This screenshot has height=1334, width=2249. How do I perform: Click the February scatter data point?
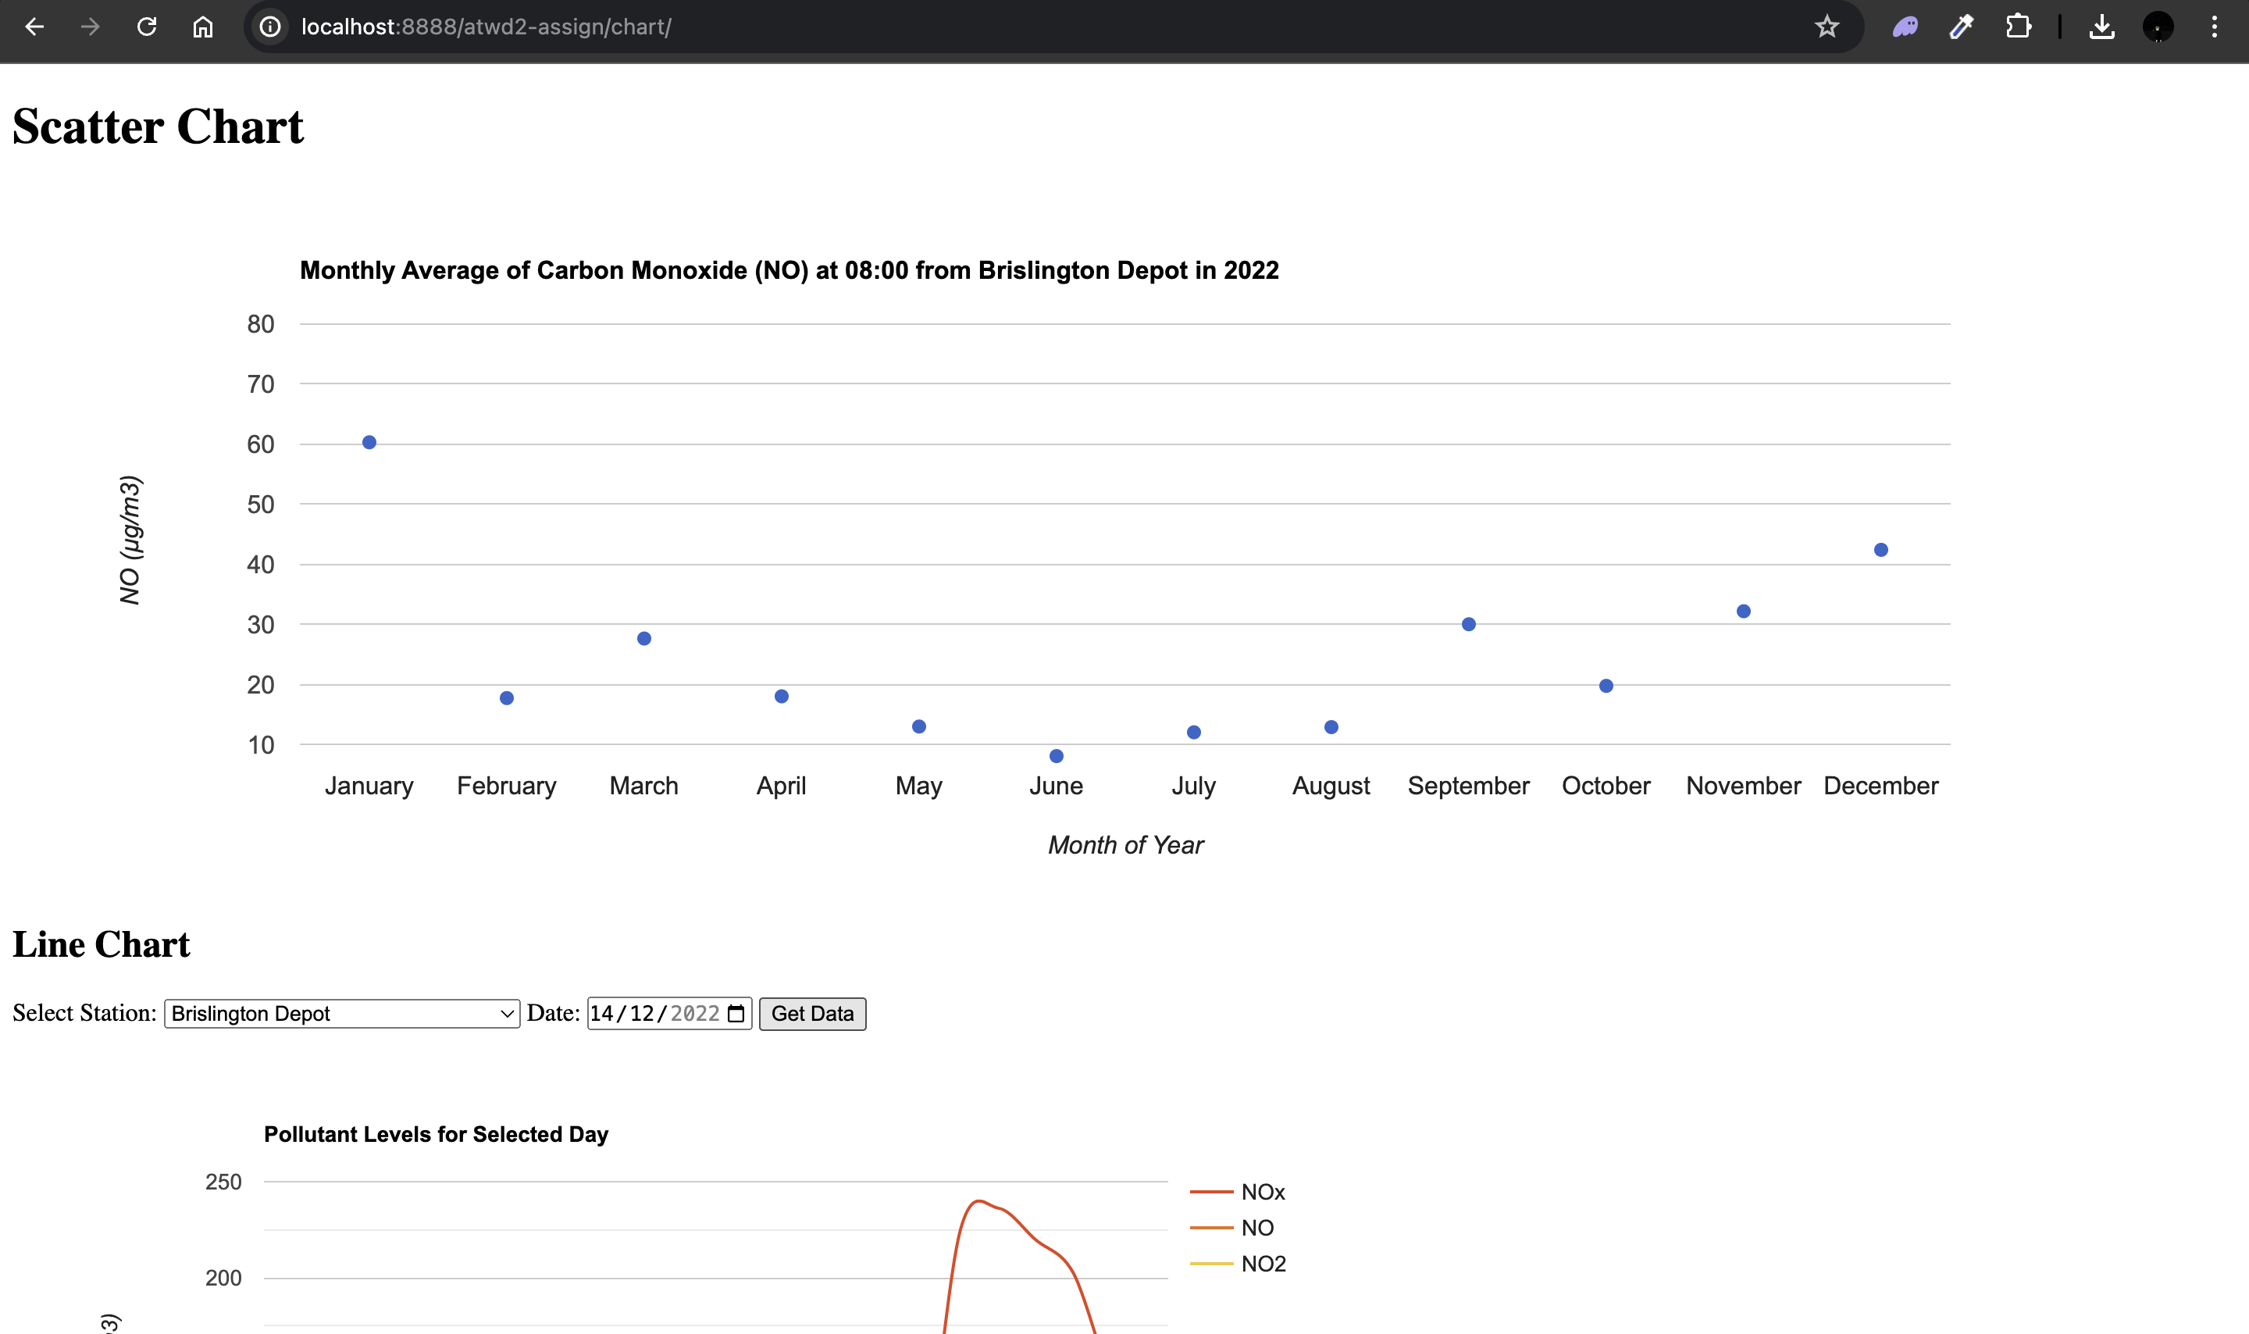[x=507, y=698]
